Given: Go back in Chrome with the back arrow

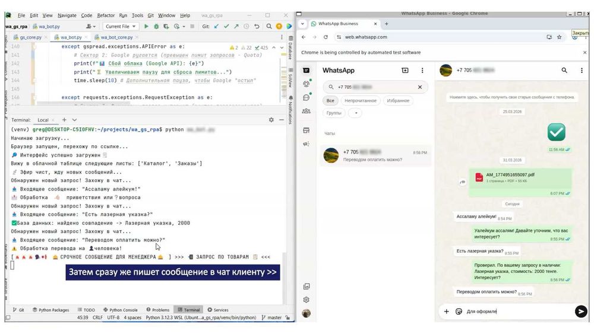Looking at the screenshot, I should pos(304,37).
